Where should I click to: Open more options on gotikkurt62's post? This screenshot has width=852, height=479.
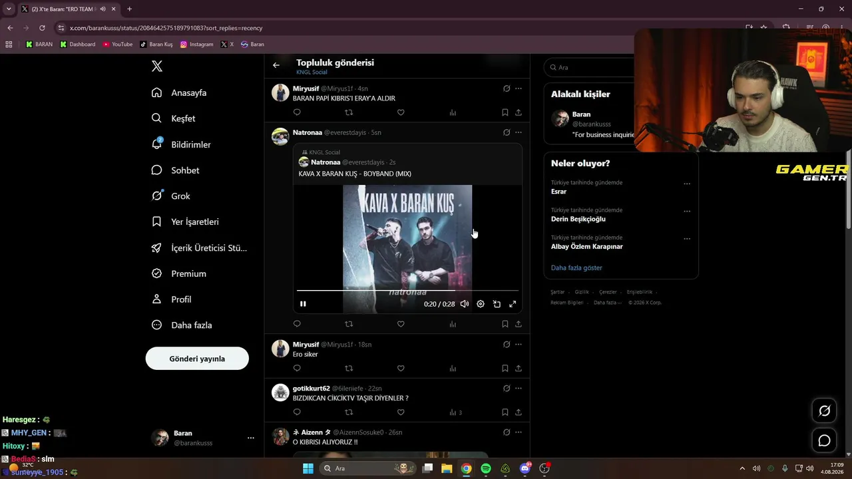pyautogui.click(x=519, y=389)
